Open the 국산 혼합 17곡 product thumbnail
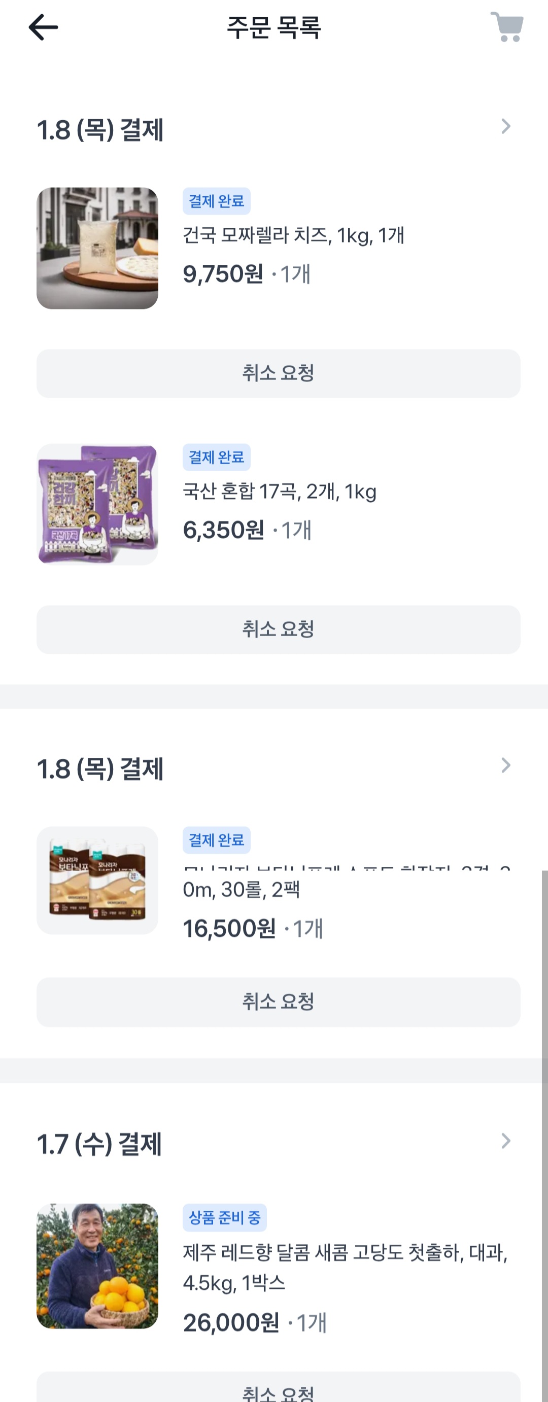Image resolution: width=548 pixels, height=1402 pixels. (x=97, y=504)
